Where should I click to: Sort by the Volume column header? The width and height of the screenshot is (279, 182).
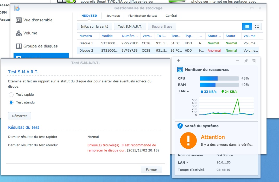click(x=250, y=36)
